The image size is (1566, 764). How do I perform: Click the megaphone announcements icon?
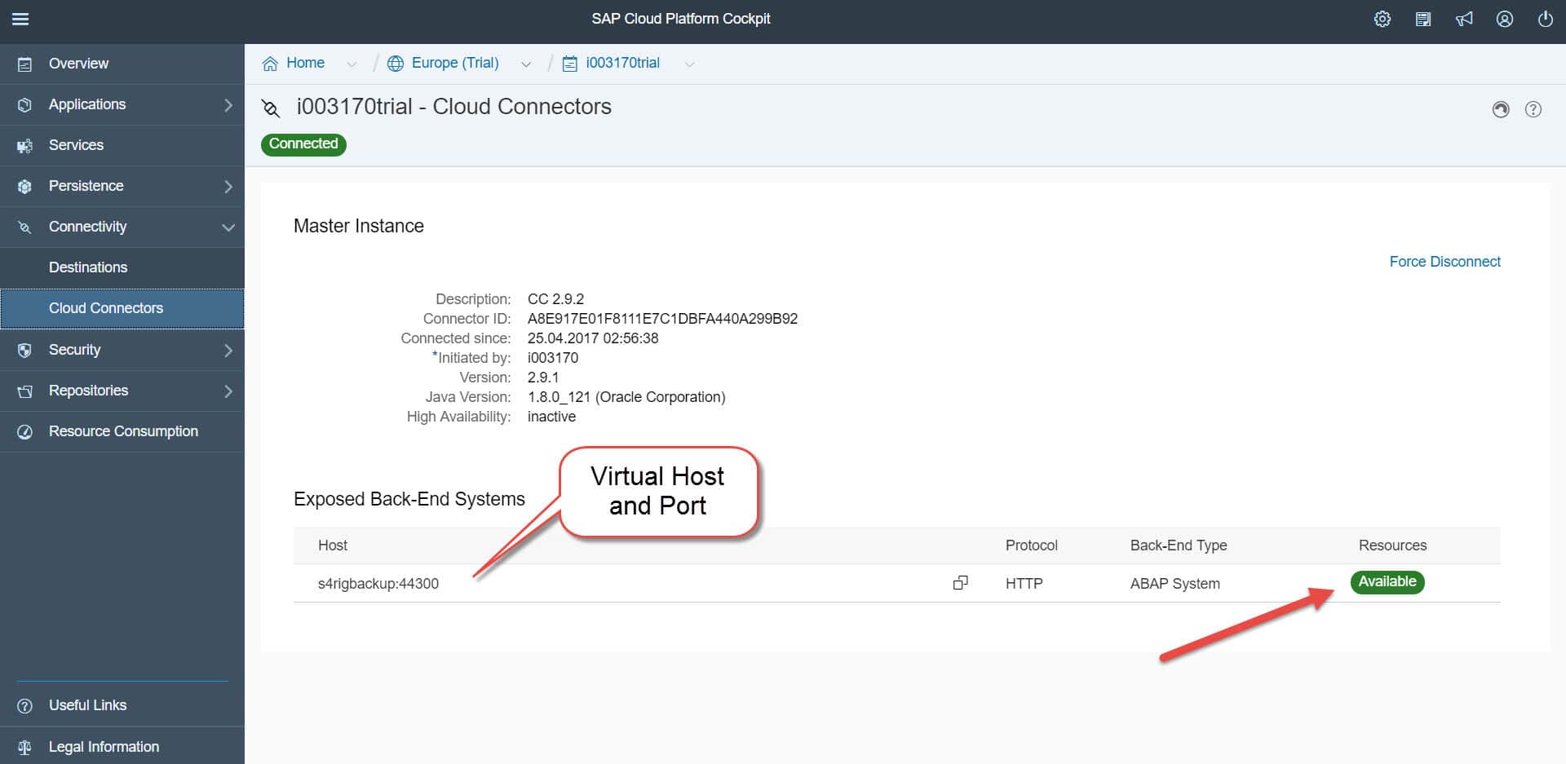point(1464,19)
